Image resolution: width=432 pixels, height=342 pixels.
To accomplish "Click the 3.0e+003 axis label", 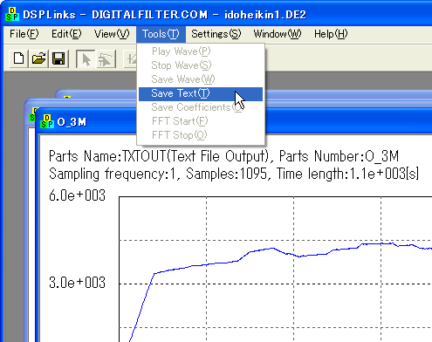I will 77,283.
